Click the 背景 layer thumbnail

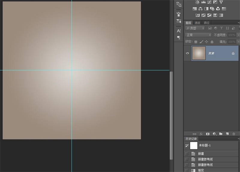click(x=199, y=53)
